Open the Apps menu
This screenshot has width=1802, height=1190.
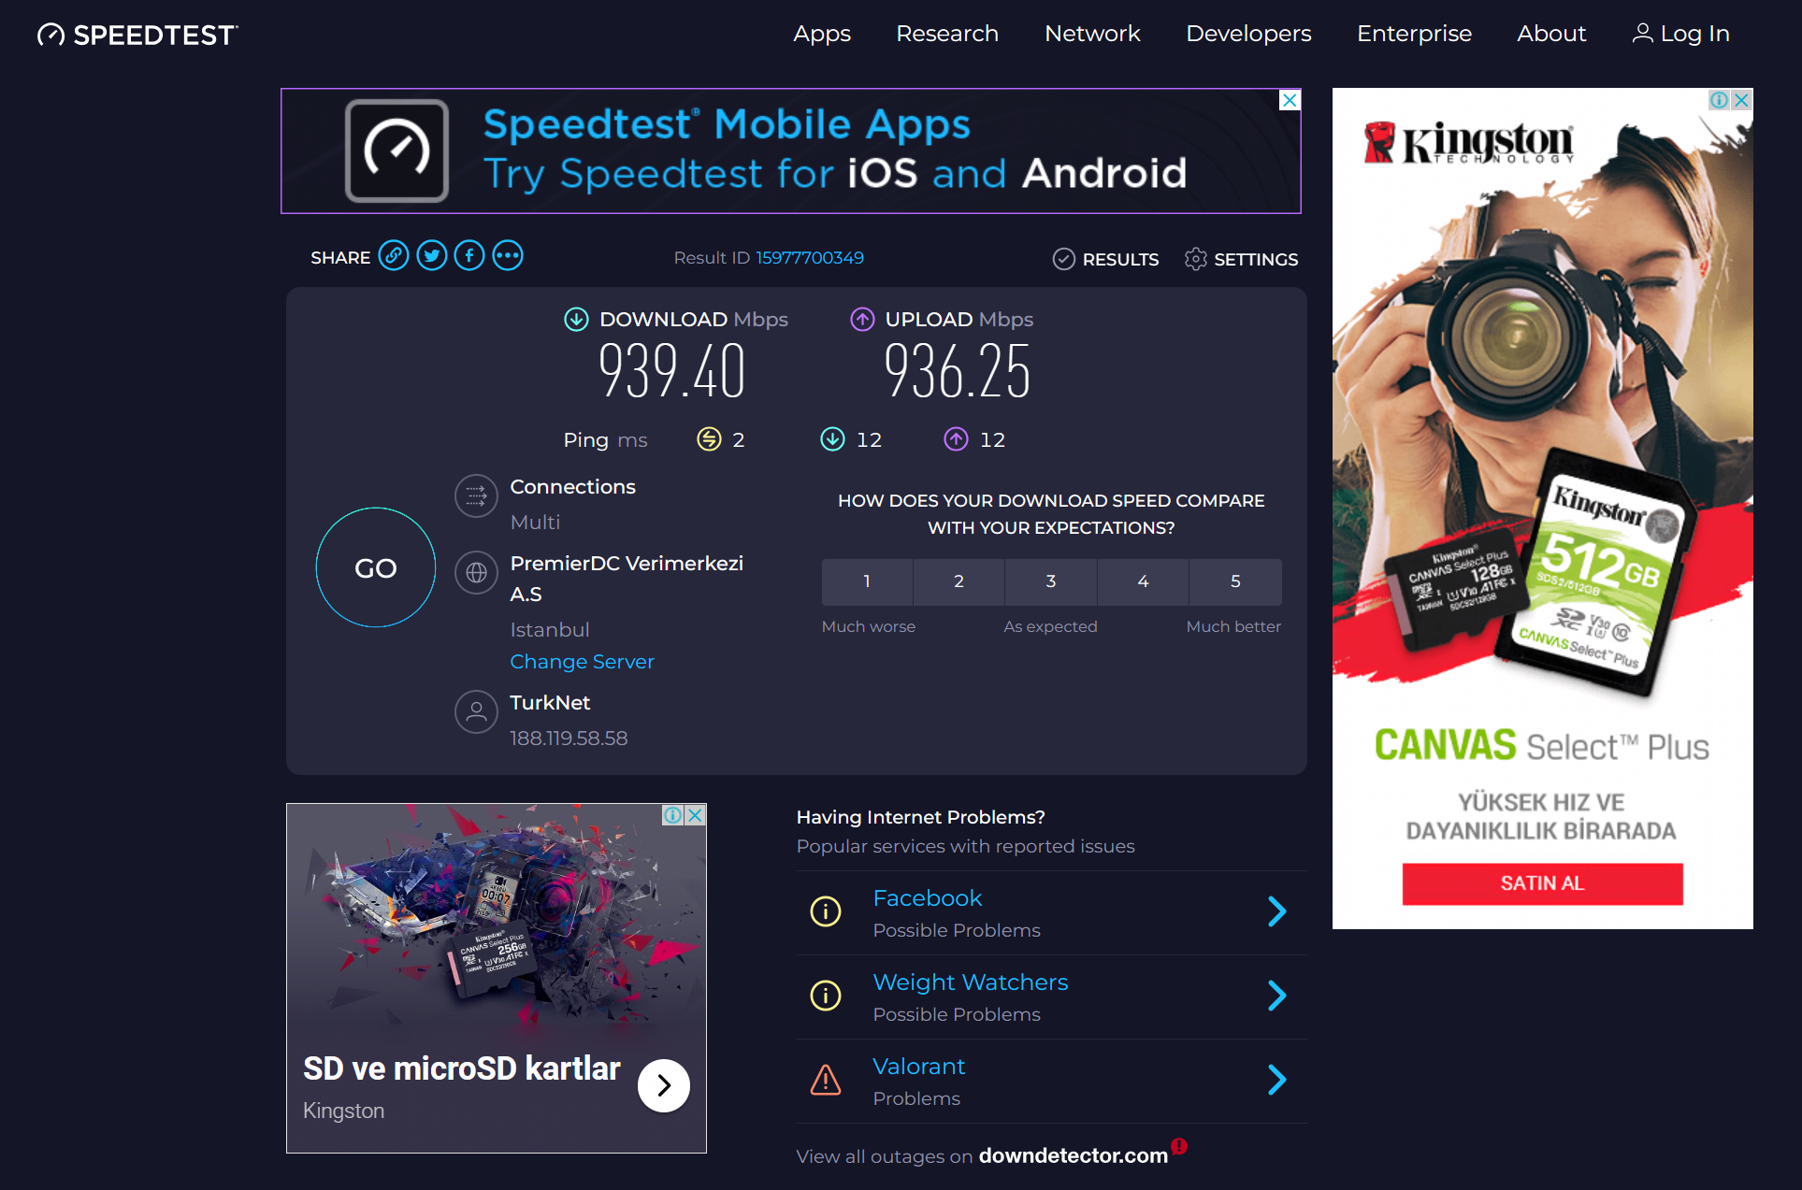click(x=822, y=34)
